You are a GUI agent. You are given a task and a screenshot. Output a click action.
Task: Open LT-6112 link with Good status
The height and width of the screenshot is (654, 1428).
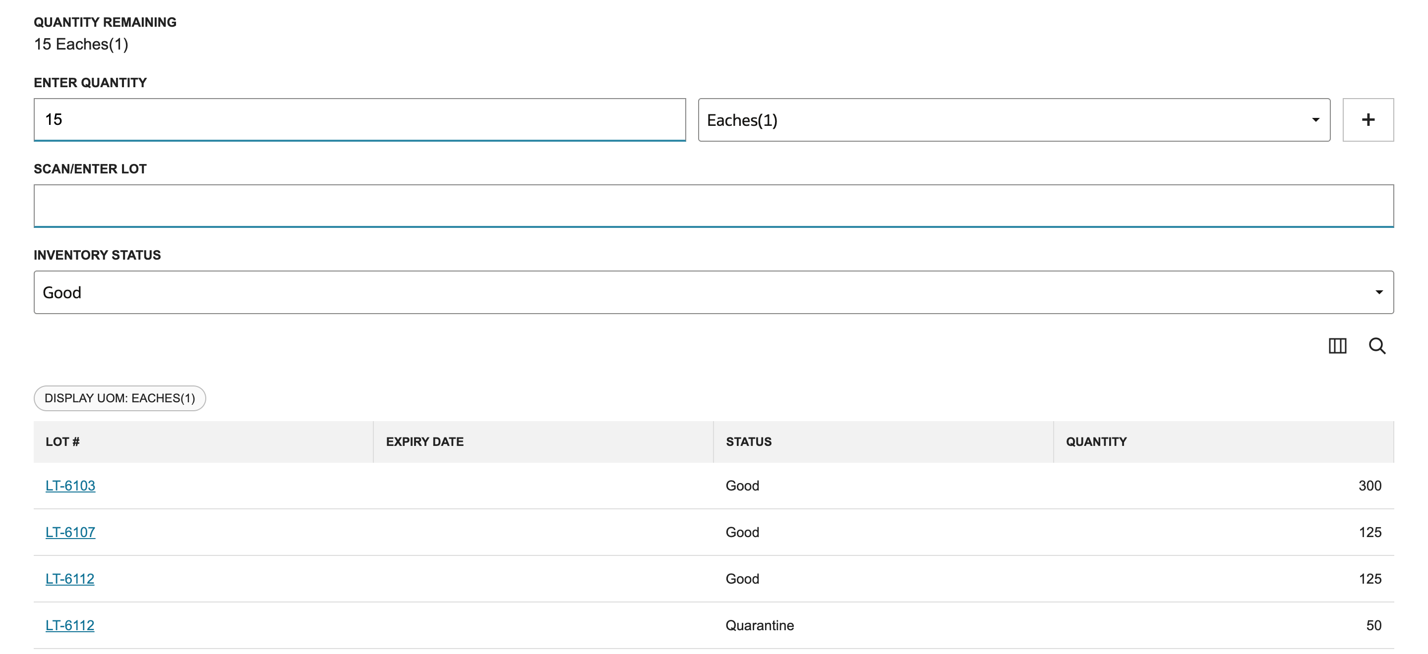coord(70,579)
